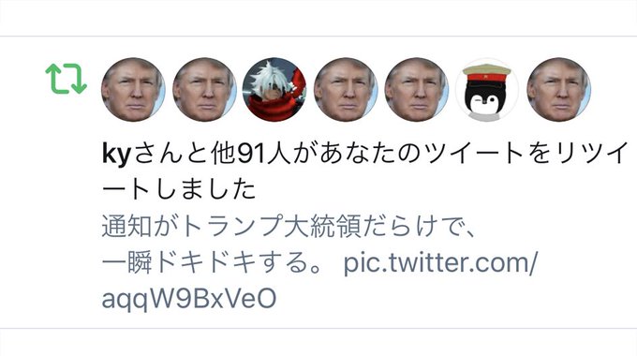Open the bold "ky" username
This screenshot has width=637, height=356.
point(116,155)
